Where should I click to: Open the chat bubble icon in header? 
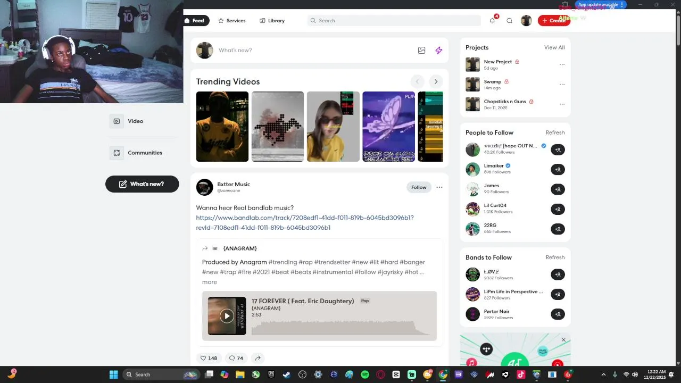point(509,21)
